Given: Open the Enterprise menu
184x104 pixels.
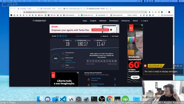Looking at the screenshot, I should 125,21.
